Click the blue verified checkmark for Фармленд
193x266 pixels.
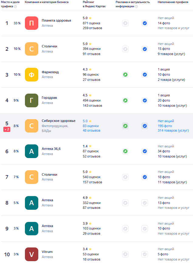click(x=145, y=75)
